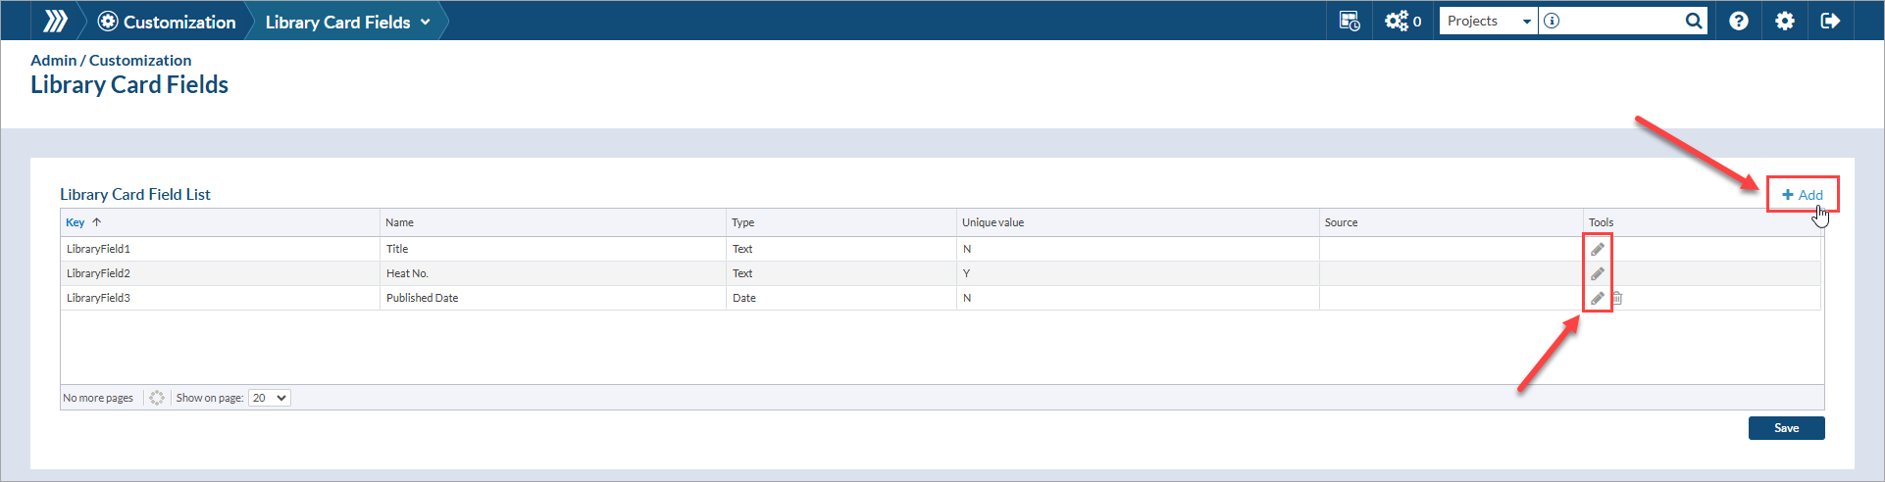This screenshot has height=482, width=1885.
Task: Click the Customization breadcrumb path link
Action: click(x=140, y=60)
